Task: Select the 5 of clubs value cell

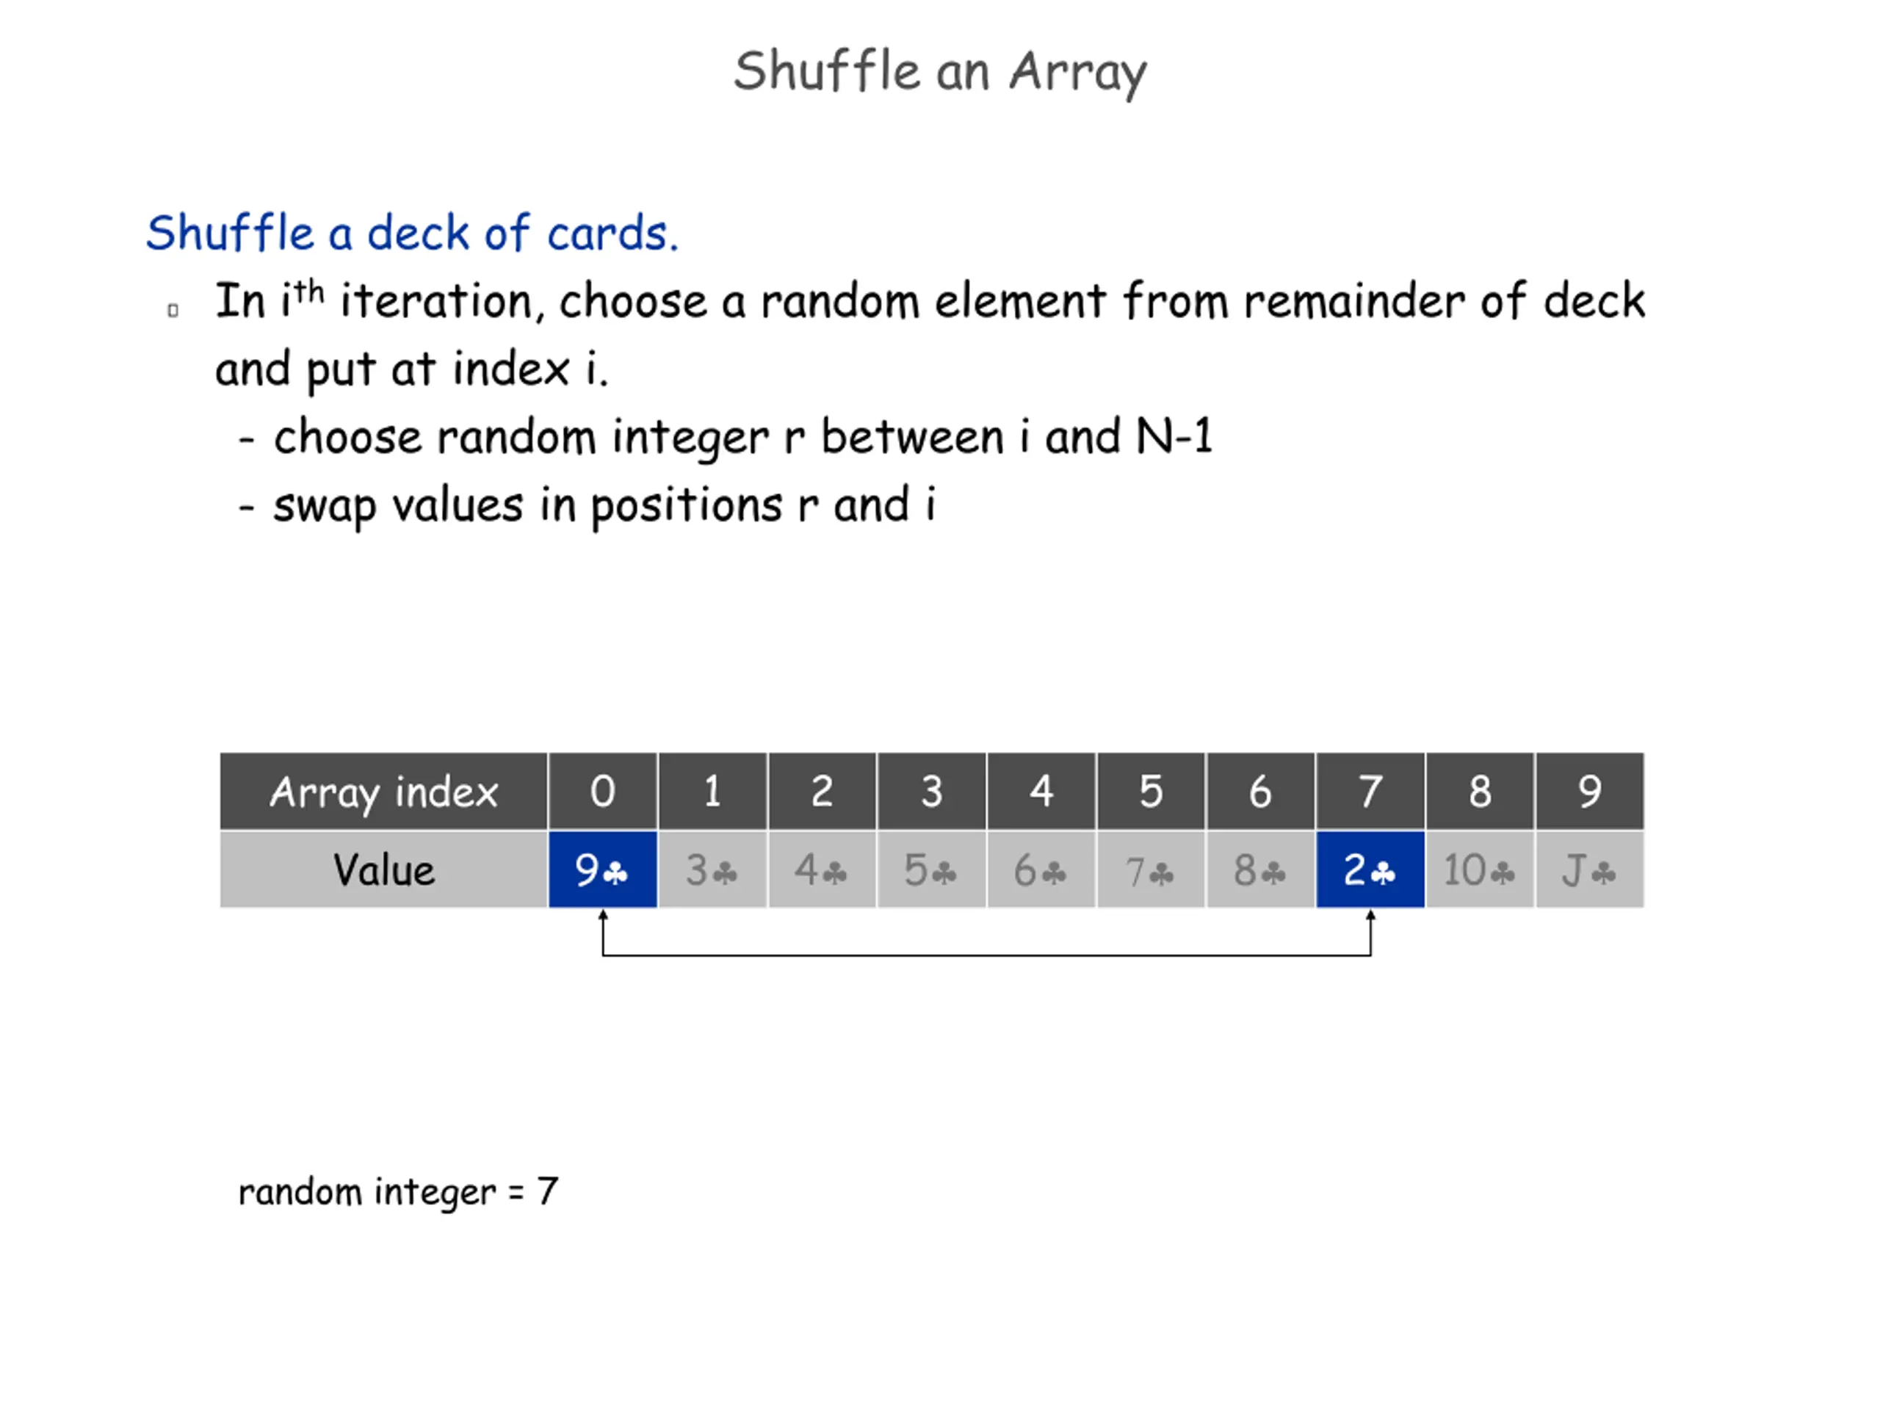Action: point(931,869)
